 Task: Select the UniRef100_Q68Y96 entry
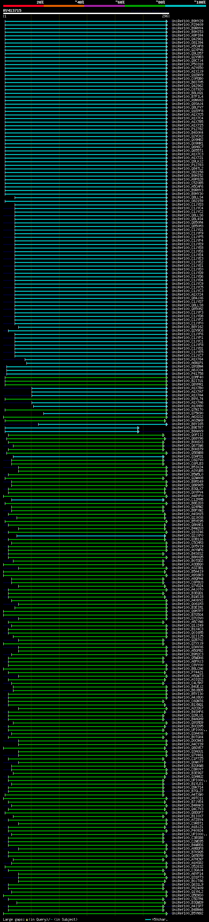(187, 438)
